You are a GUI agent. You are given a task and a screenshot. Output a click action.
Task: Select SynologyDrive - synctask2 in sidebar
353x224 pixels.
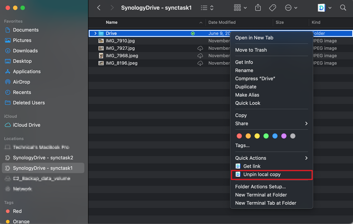click(43, 158)
